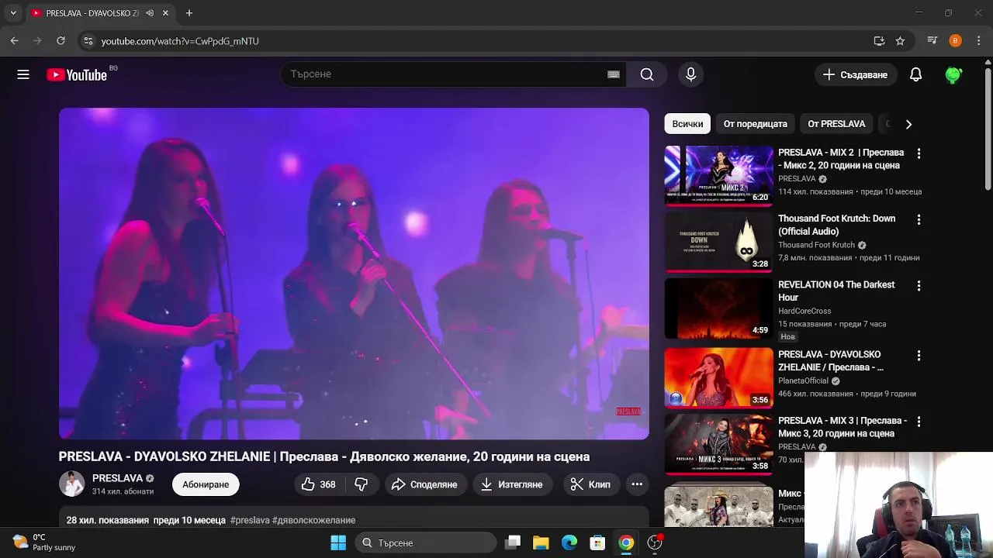Go back with browser back arrow
The image size is (993, 558).
tap(14, 41)
